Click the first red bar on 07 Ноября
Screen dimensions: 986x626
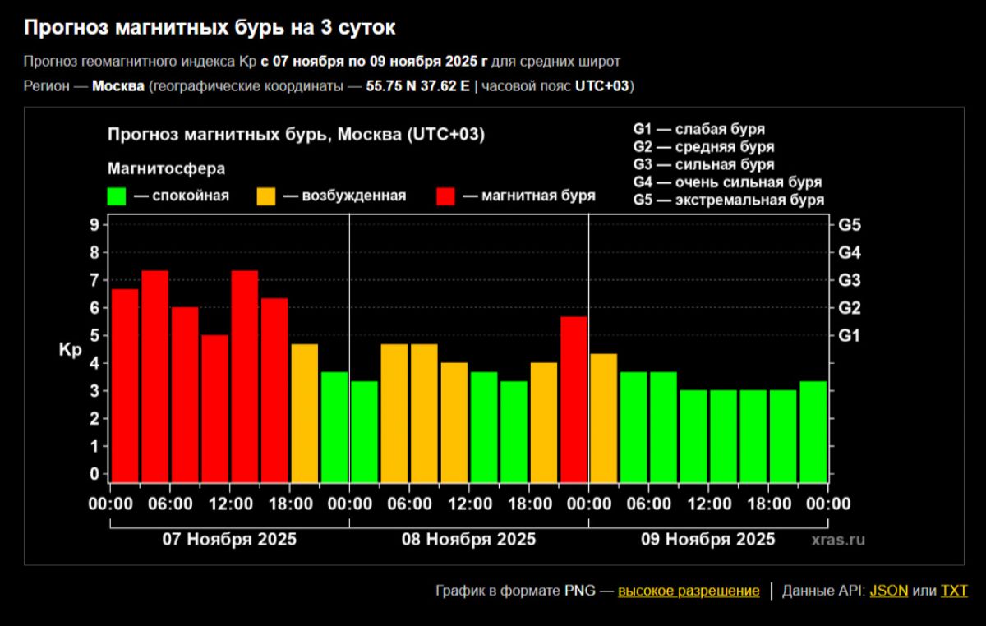click(125, 385)
